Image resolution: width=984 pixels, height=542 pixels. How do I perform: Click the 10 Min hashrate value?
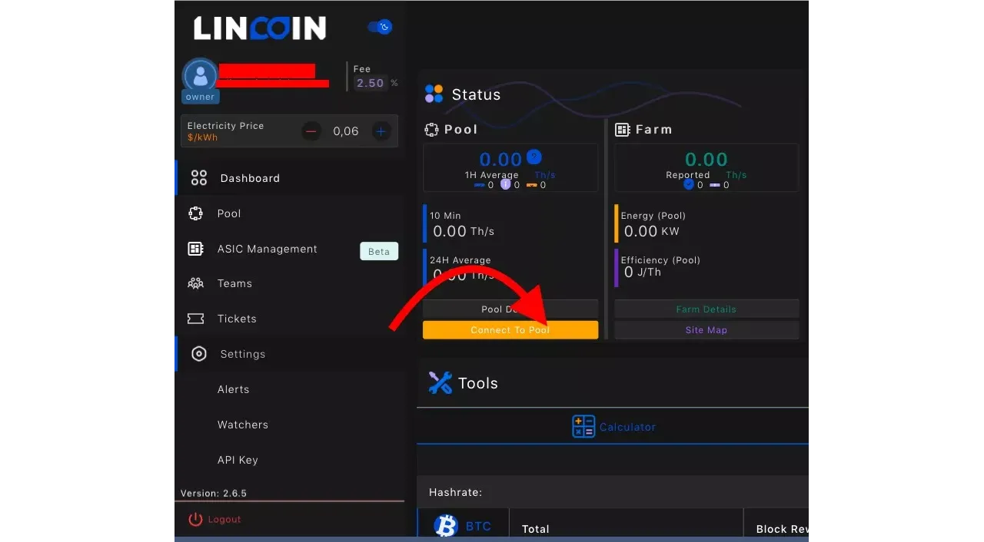click(464, 231)
